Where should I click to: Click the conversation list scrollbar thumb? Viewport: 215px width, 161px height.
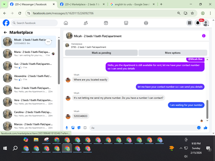tap(59, 62)
